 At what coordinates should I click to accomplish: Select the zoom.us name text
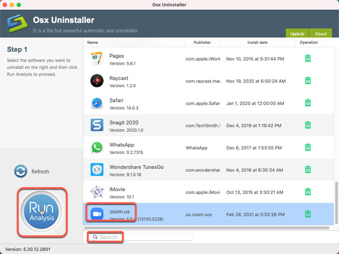coord(120,212)
